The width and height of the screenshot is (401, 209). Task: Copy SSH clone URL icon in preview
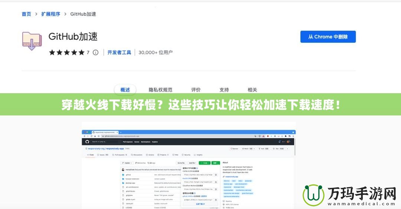point(216,200)
